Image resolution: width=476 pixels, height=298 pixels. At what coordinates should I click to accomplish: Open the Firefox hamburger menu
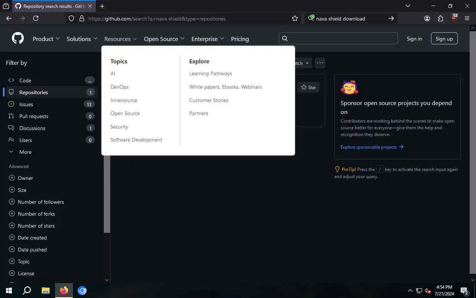point(467,18)
